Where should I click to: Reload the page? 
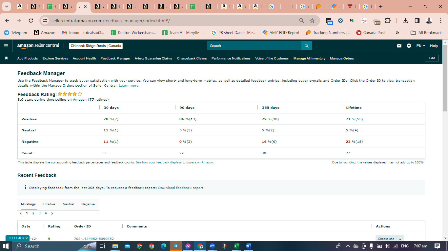coord(31,21)
